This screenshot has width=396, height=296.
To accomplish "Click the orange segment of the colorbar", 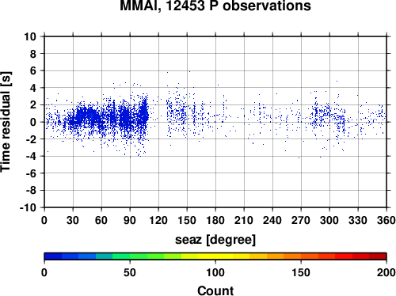I will click(x=292, y=256).
